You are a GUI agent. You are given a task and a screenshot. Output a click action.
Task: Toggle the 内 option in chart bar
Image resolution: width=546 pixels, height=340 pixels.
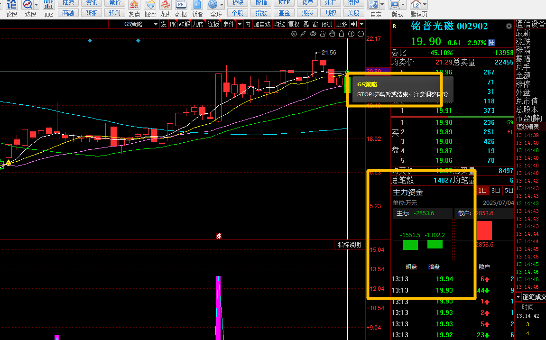248,24
